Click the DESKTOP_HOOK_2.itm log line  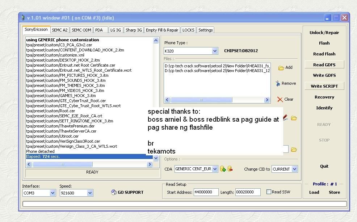[63, 60]
